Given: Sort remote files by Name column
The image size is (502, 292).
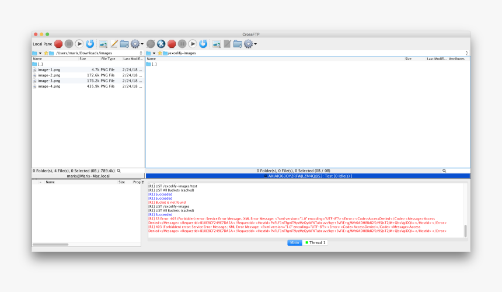Looking at the screenshot, I should click(x=275, y=59).
